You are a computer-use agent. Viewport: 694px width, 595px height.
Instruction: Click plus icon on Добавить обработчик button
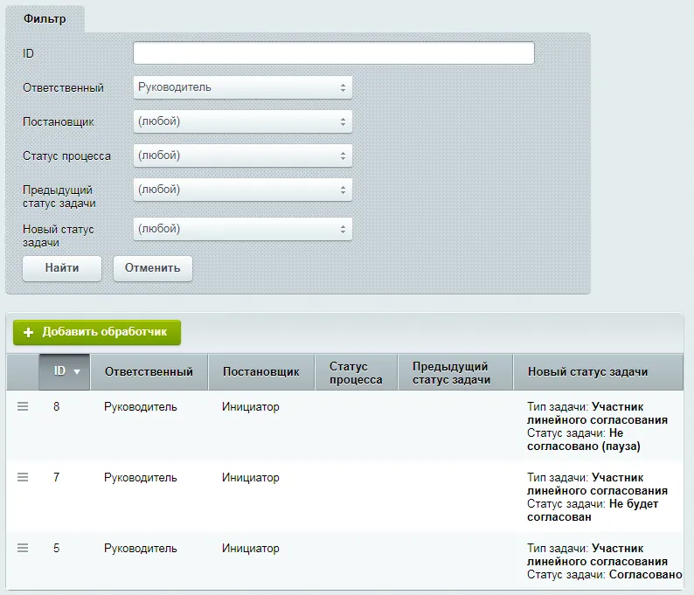tap(28, 332)
